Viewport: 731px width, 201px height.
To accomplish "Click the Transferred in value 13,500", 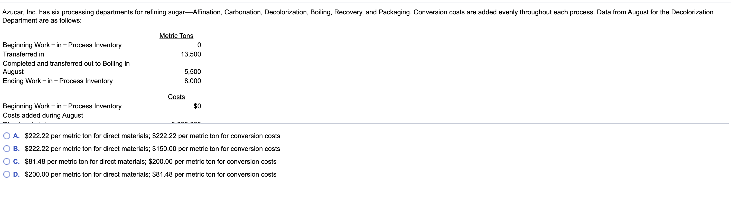I will point(191,54).
